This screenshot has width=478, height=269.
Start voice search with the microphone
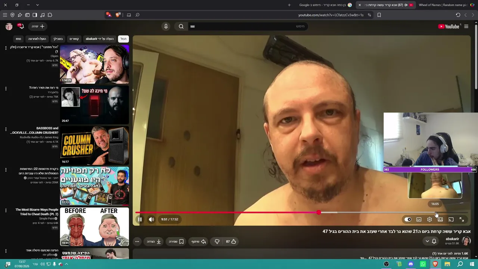(166, 26)
